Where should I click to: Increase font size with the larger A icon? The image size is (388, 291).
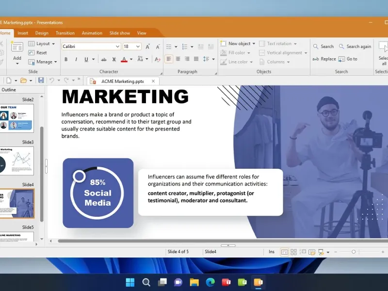[147, 47]
